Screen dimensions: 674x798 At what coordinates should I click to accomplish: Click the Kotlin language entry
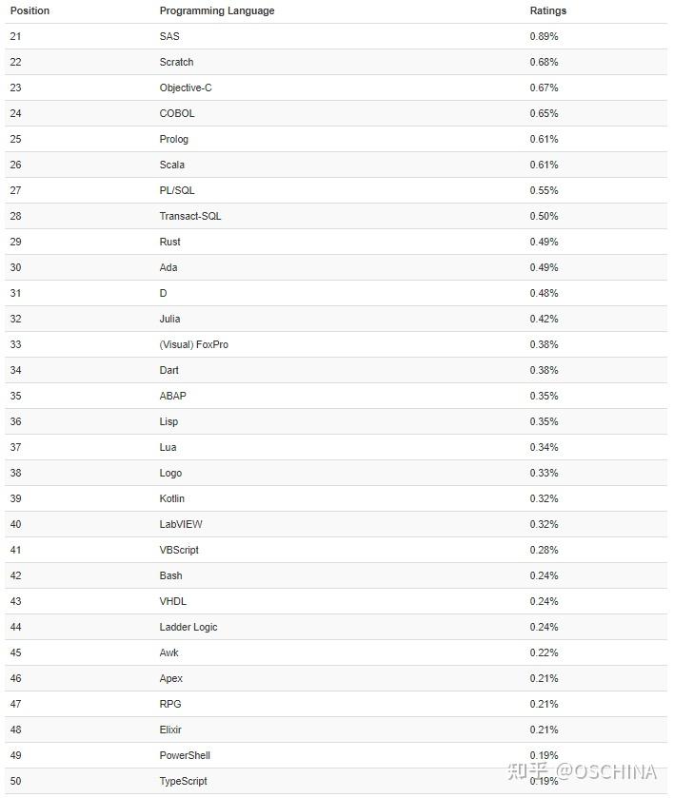click(x=172, y=498)
